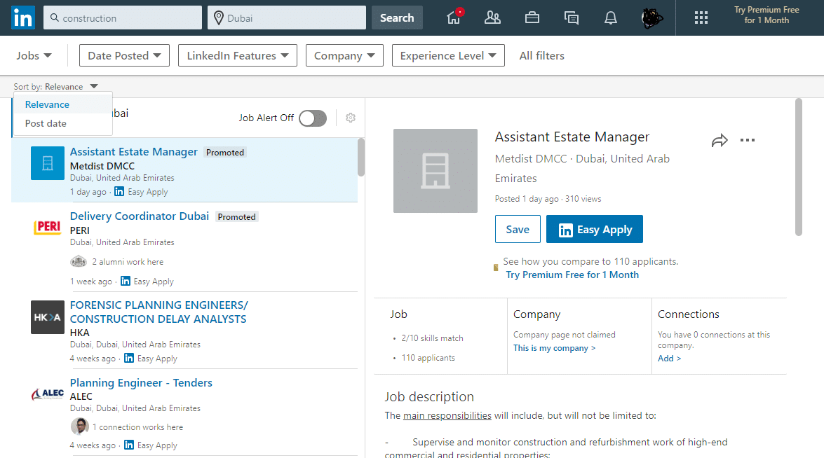824x458 pixels.
Task: Click your profile picture
Action: click(x=651, y=18)
